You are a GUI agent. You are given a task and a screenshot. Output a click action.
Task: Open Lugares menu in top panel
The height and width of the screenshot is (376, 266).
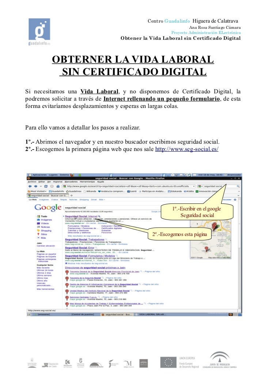point(53,175)
